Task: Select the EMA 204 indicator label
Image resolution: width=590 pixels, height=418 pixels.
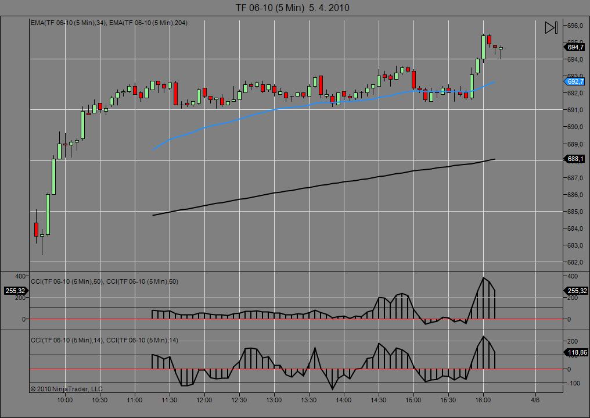Action: coord(148,23)
